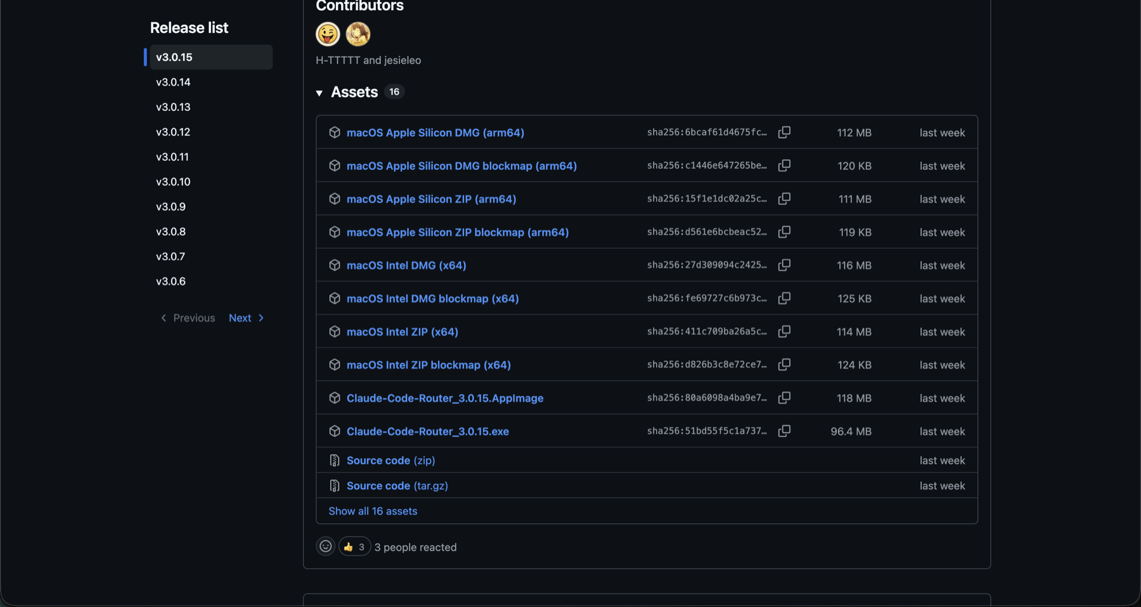The width and height of the screenshot is (1141, 607).
Task: Select release v3.0.12 in Release list
Action: (173, 132)
